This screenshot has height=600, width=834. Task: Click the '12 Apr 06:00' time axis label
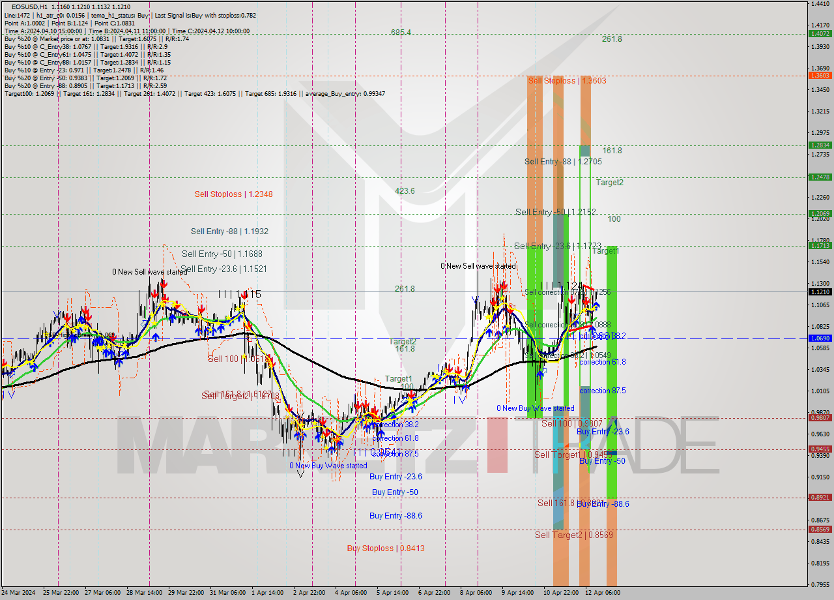coord(602,593)
